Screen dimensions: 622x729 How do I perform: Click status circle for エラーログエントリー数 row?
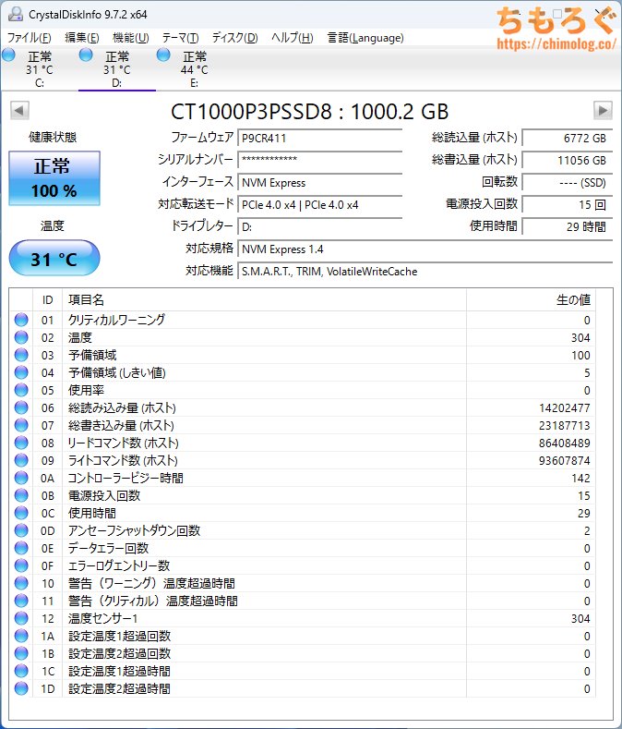point(21,565)
